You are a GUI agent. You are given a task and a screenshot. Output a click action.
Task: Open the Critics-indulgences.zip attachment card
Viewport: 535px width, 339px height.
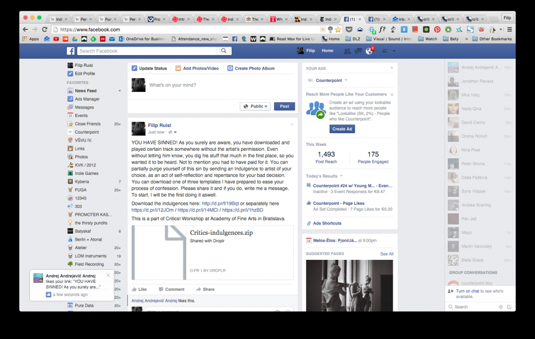click(212, 252)
